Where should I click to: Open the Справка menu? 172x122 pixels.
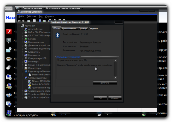pos(49,16)
